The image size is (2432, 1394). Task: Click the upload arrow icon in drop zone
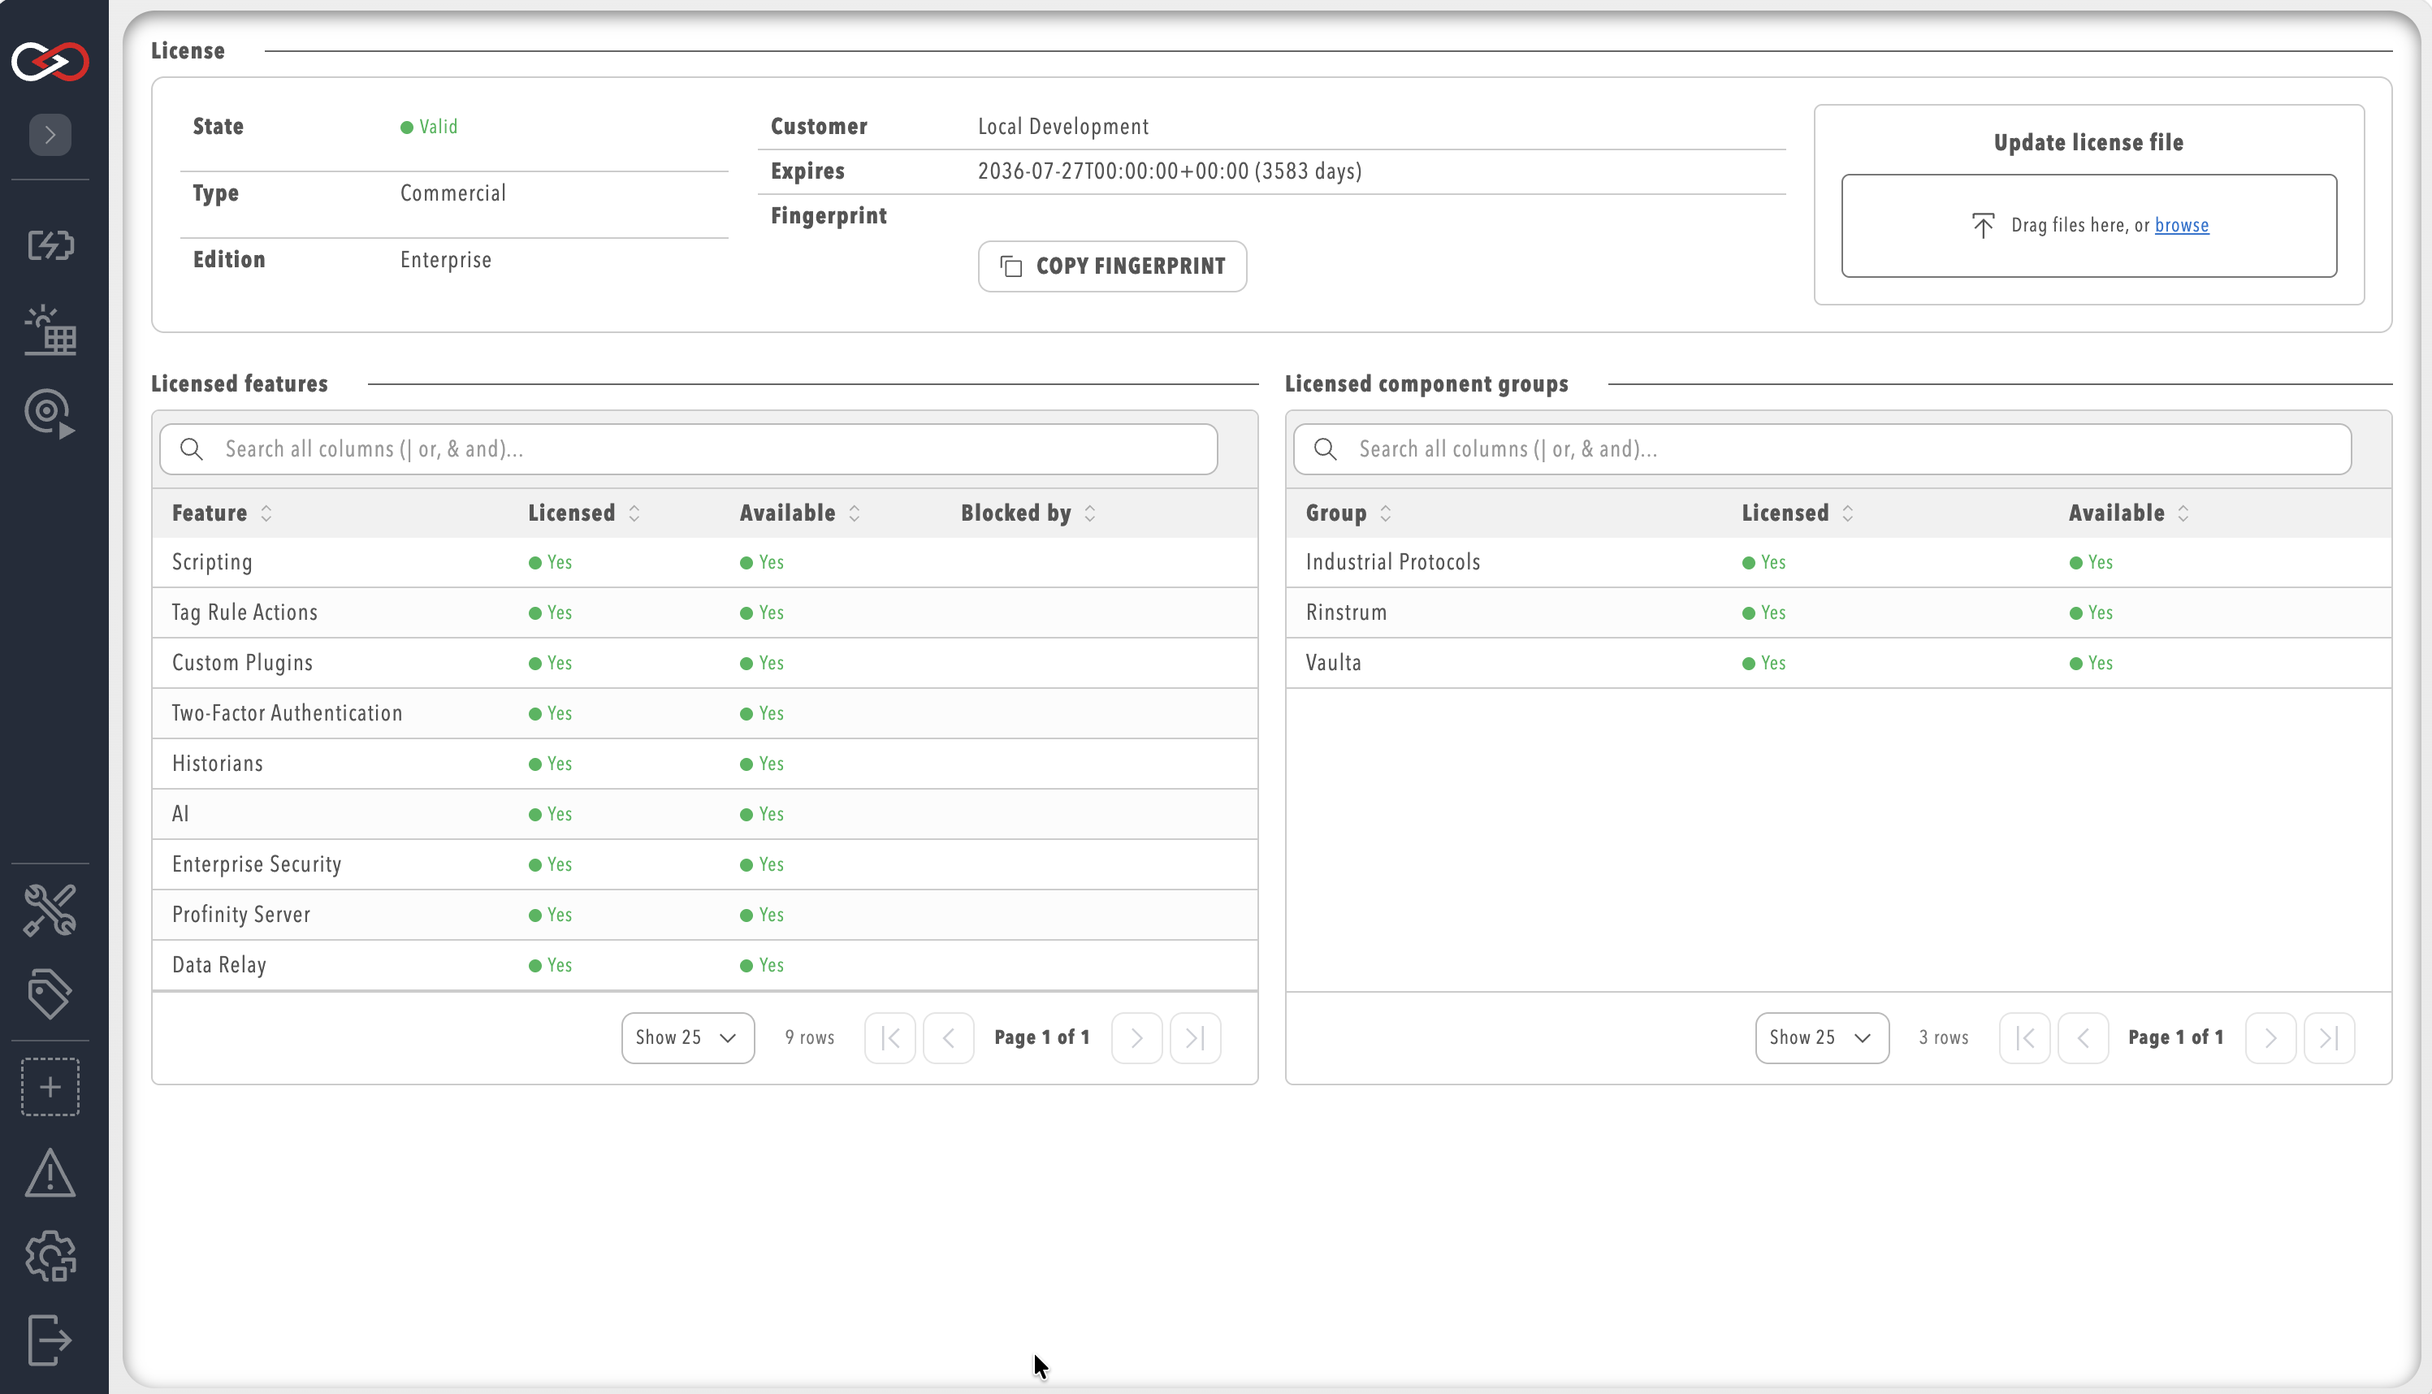pyautogui.click(x=1983, y=225)
